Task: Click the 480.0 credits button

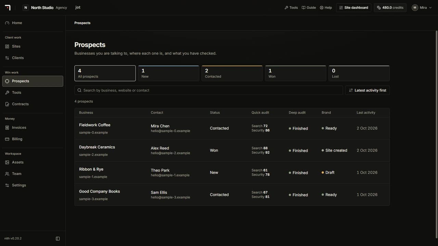Action: [390, 8]
